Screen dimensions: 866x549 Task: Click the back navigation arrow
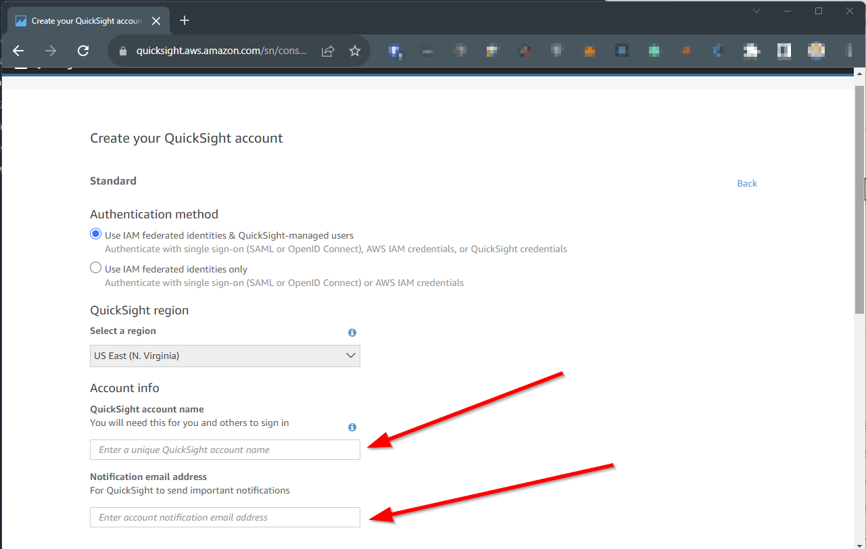click(18, 51)
